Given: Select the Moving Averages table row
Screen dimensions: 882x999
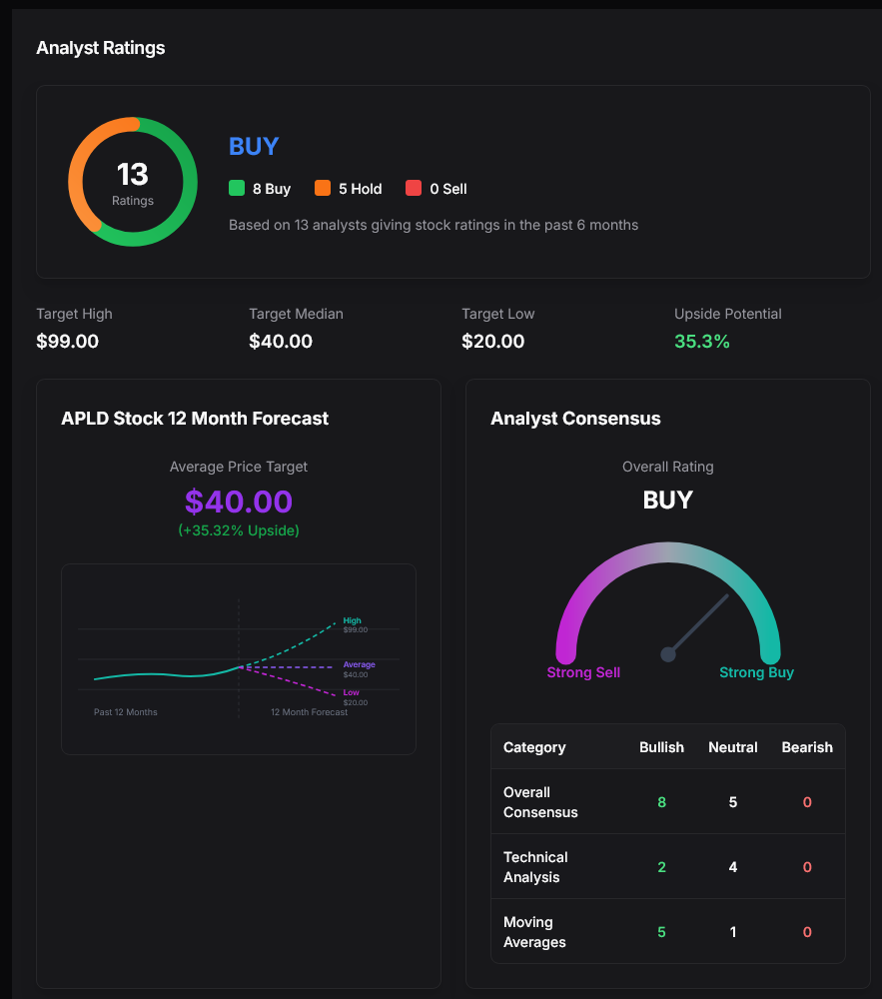Looking at the screenshot, I should click(667, 932).
